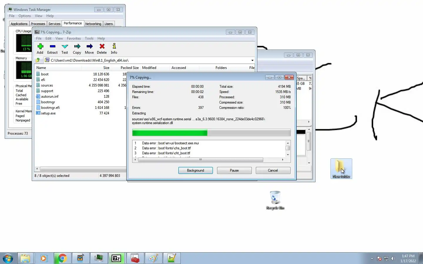Sort the file list by the Name column
The width and height of the screenshot is (423, 264).
tap(58, 68)
